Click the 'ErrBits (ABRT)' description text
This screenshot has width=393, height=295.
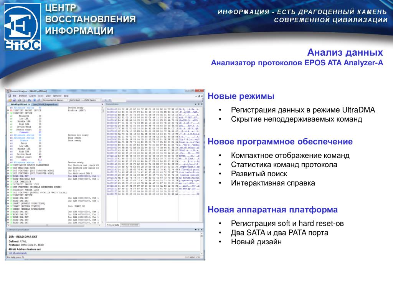pos(77,110)
